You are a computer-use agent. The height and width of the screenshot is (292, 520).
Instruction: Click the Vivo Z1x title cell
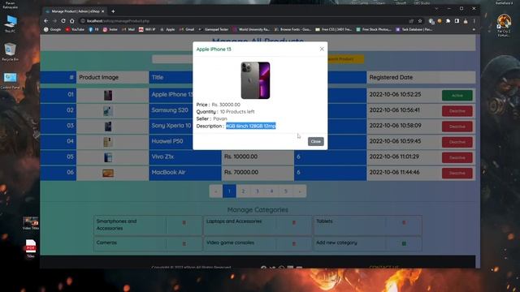coord(185,157)
